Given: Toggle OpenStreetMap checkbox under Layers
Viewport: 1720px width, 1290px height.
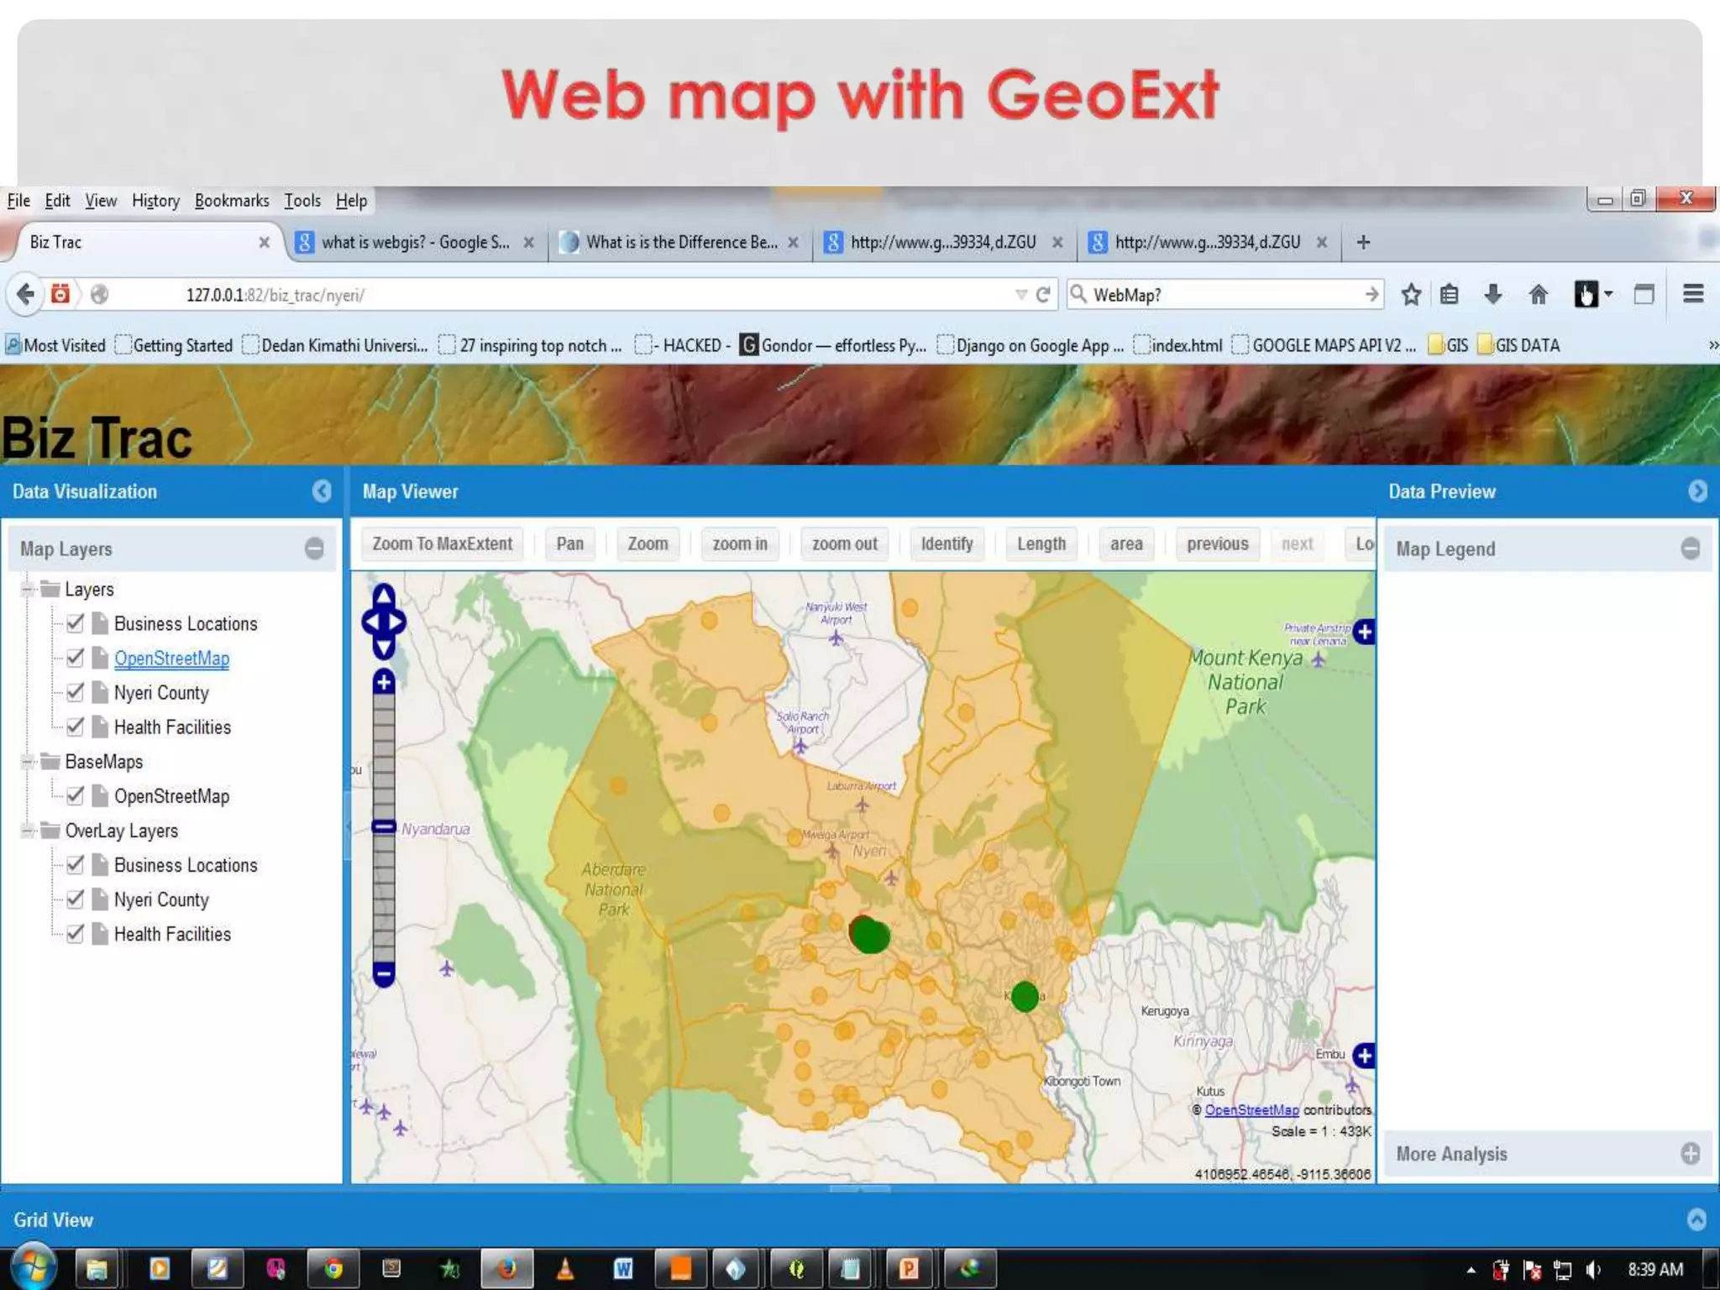Looking at the screenshot, I should coord(75,658).
